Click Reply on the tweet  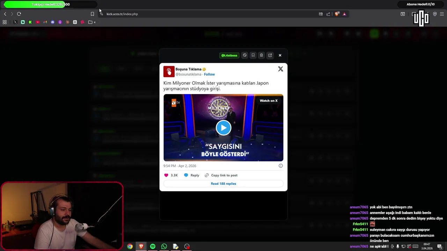tap(192, 175)
